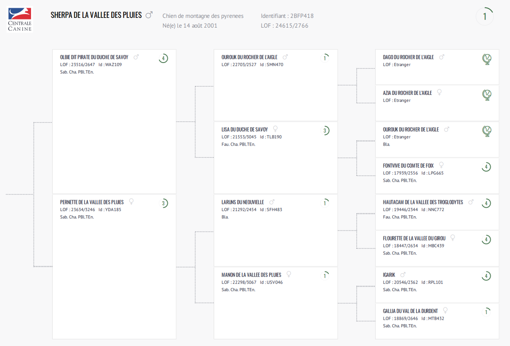
Task: Open Laruns du Neouvielle pedigree
Action: (x=243, y=202)
